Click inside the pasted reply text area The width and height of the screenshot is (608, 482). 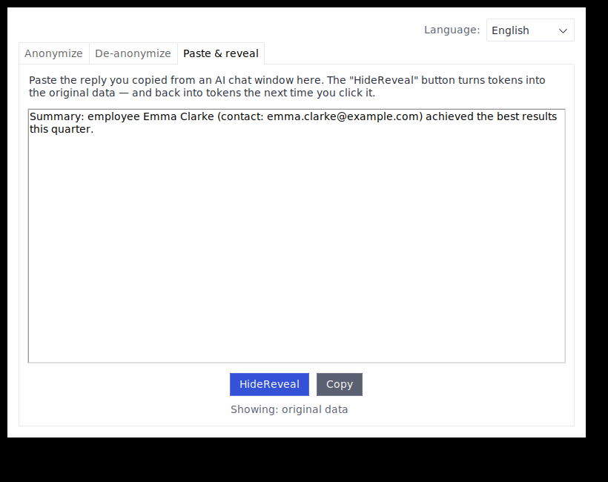(297, 236)
